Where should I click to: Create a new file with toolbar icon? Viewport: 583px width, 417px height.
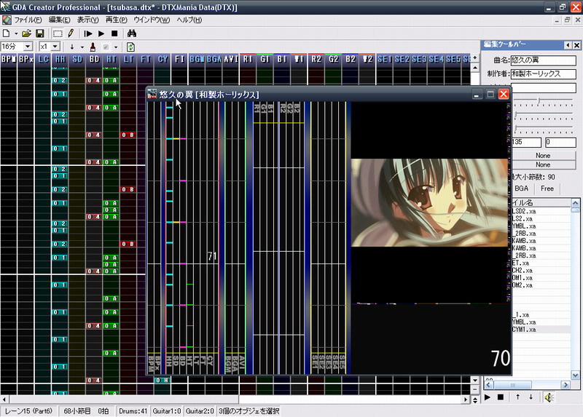pyautogui.click(x=7, y=33)
